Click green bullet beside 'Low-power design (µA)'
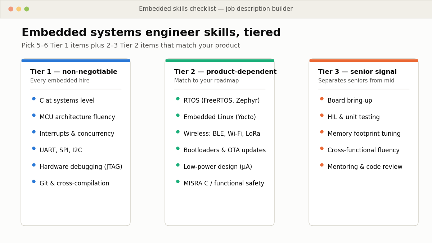This screenshot has height=243, width=432. (178, 165)
